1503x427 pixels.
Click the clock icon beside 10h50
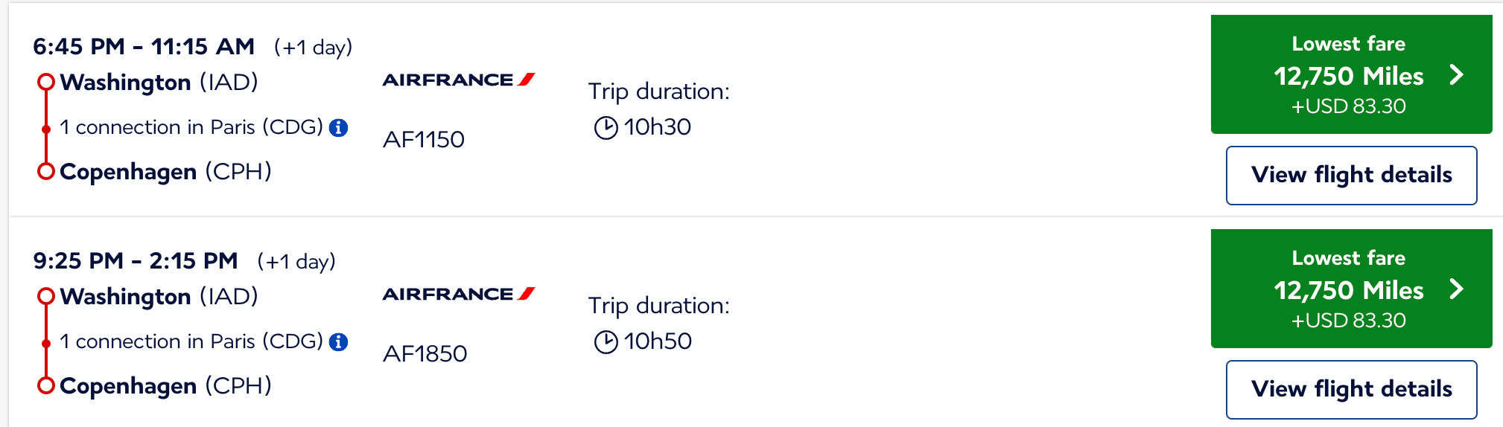click(606, 342)
